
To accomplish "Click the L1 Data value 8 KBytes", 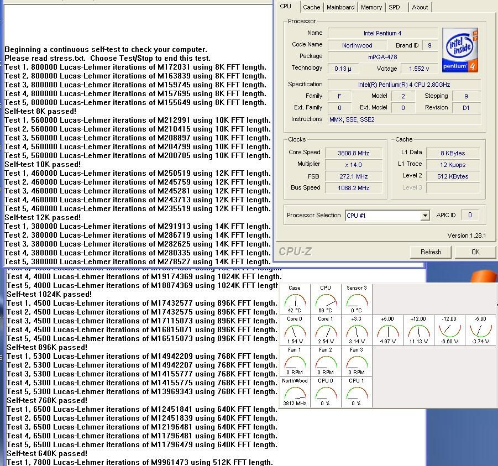I will point(453,153).
